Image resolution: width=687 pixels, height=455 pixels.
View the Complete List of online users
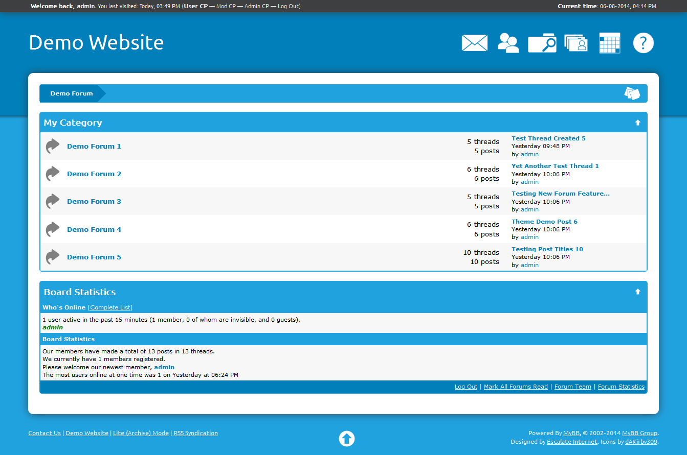coord(110,307)
